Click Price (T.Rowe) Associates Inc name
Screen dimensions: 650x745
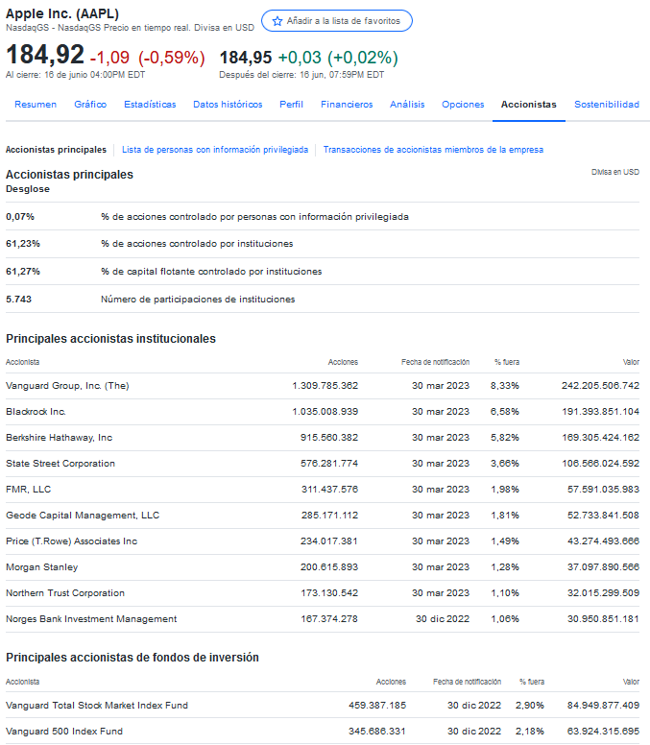click(x=72, y=541)
